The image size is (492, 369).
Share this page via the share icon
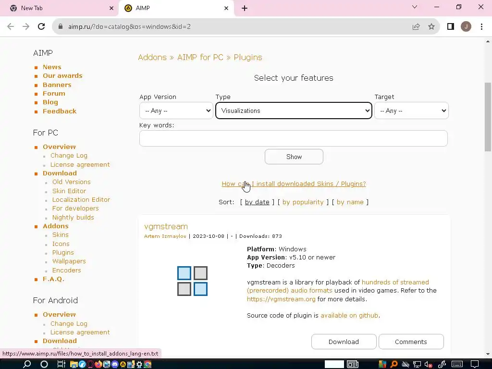[x=416, y=27]
